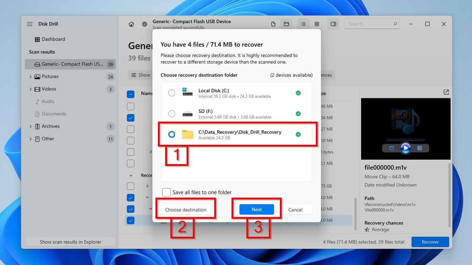The width and height of the screenshot is (472, 265).
Task: Click the yellow folder icon for Disk_Drill_Recovery
Action: click(x=187, y=134)
